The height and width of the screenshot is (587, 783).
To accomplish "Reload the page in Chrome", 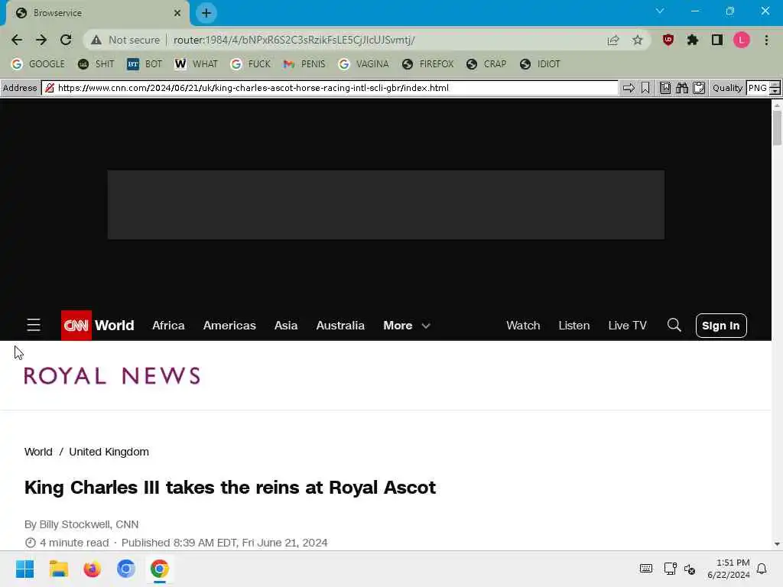I will coord(66,40).
